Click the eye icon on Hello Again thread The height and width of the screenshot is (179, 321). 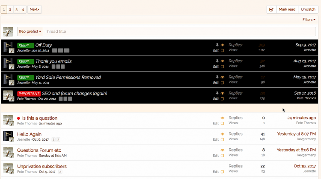tap(222, 134)
